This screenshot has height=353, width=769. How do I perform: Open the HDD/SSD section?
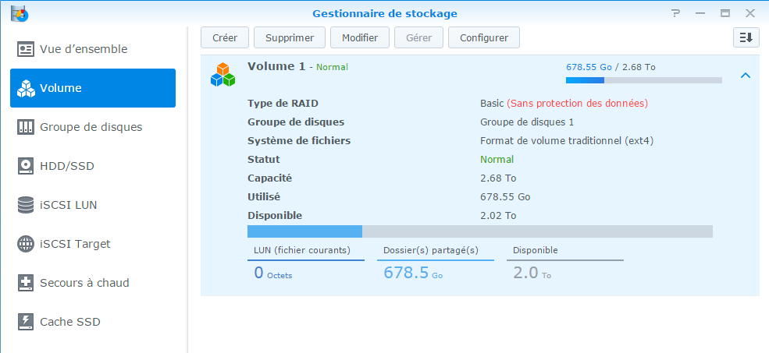93,166
